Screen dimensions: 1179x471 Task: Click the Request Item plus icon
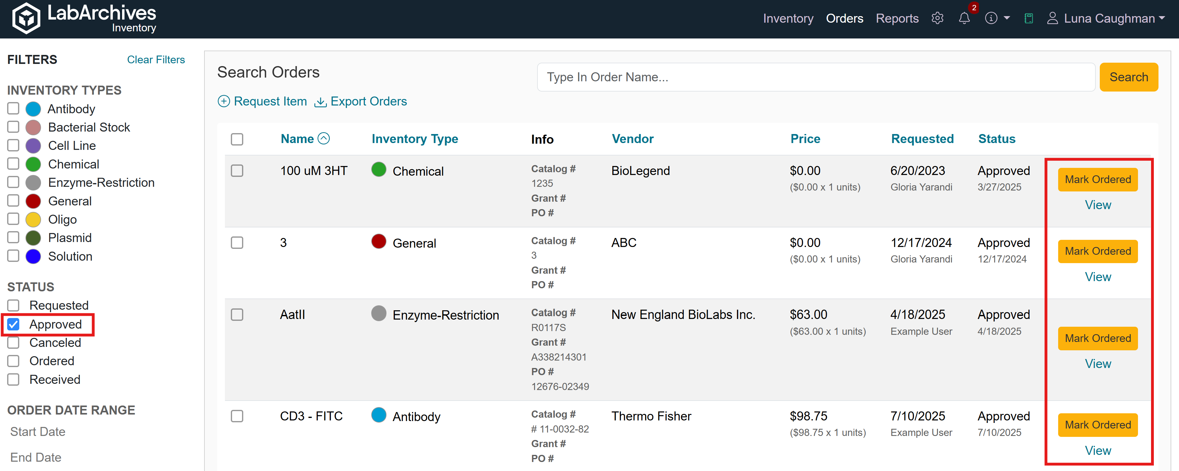click(223, 101)
